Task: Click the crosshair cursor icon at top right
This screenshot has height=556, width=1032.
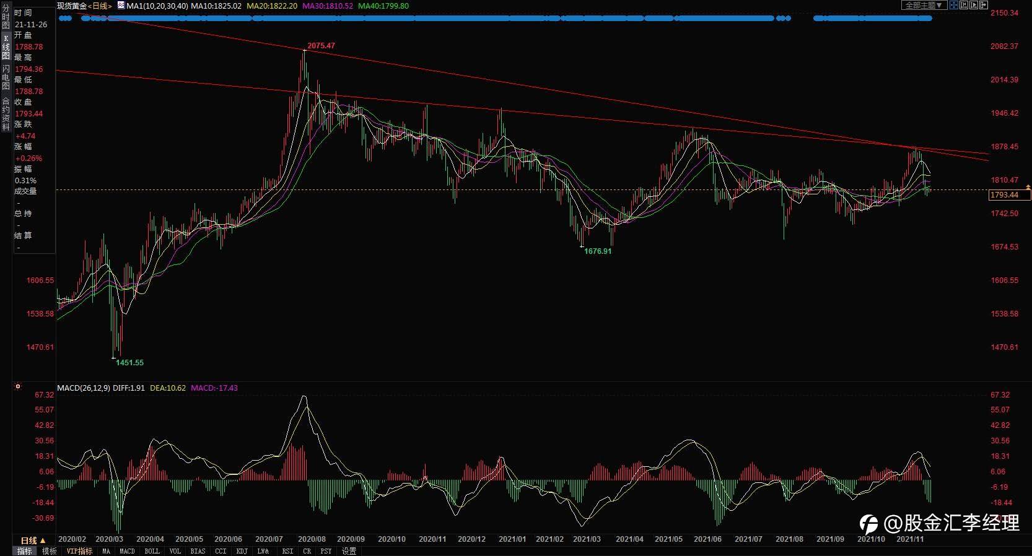Action: (x=954, y=5)
